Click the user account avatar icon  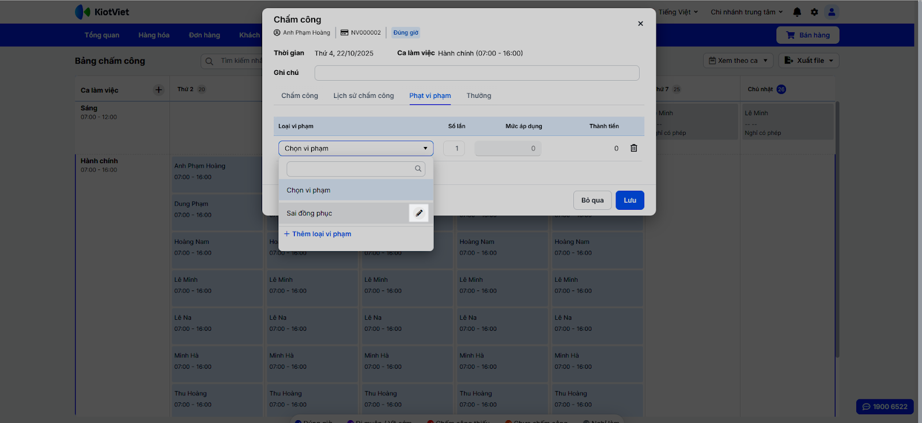click(x=832, y=12)
